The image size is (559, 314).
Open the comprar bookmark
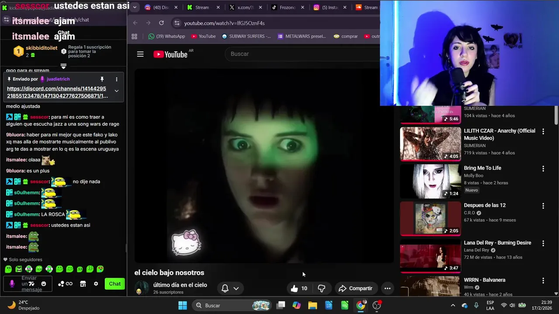point(345,36)
